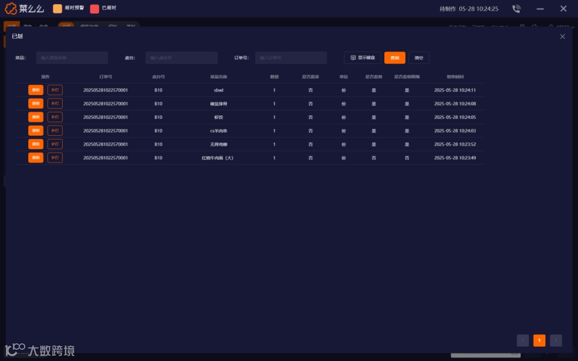Click the 订单号 column header
The width and height of the screenshot is (578, 361).
pos(106,76)
